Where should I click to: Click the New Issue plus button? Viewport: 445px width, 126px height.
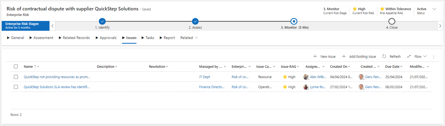point(324,56)
